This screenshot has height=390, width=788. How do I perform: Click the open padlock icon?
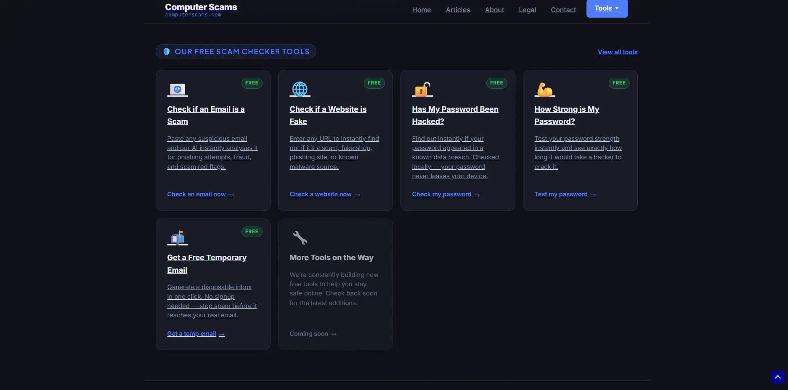[422, 89]
